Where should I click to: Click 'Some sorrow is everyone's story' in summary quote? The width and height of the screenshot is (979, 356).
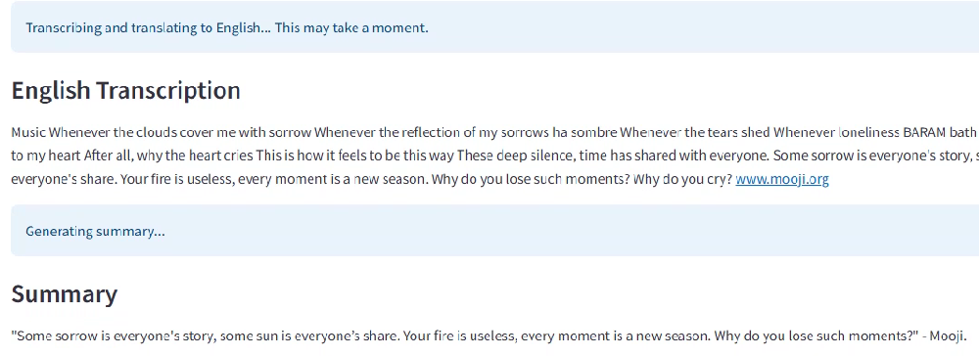tap(103, 336)
